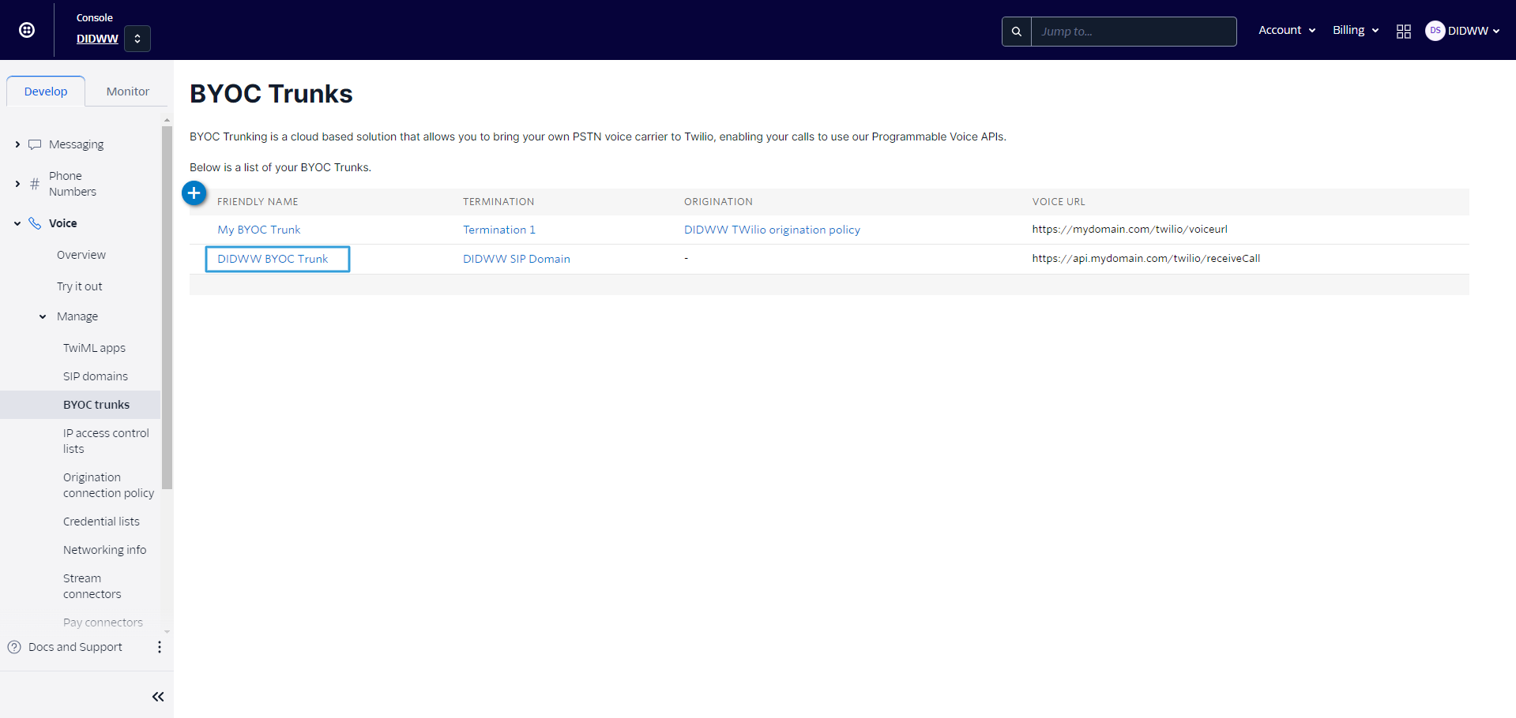
Task: Collapse the Manage submenu chevron
Action: [43, 316]
